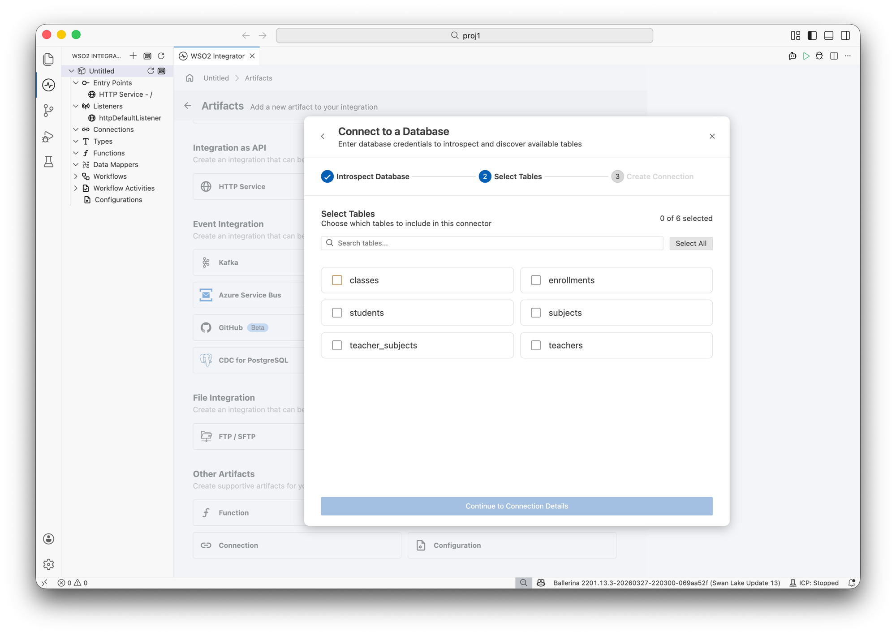This screenshot has height=636, width=896.
Task: Toggle Primary Side Bar icon
Action: 812,35
